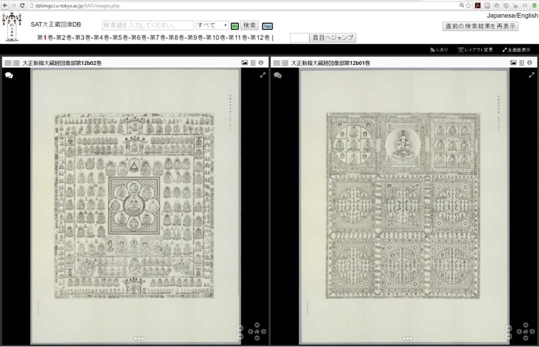
Task: Open volume 第12巻
Action: click(x=260, y=38)
